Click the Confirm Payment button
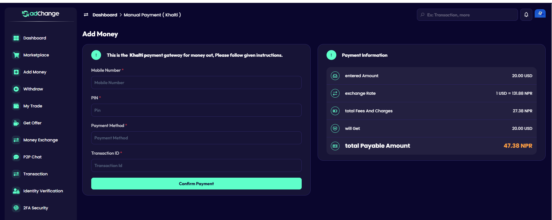The height and width of the screenshot is (220, 552). click(x=196, y=184)
